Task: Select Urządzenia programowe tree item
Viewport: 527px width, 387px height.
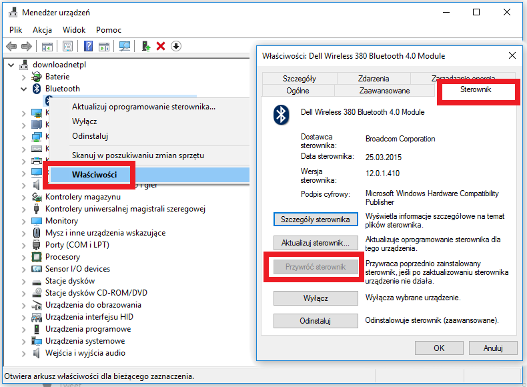Action: click(x=88, y=329)
